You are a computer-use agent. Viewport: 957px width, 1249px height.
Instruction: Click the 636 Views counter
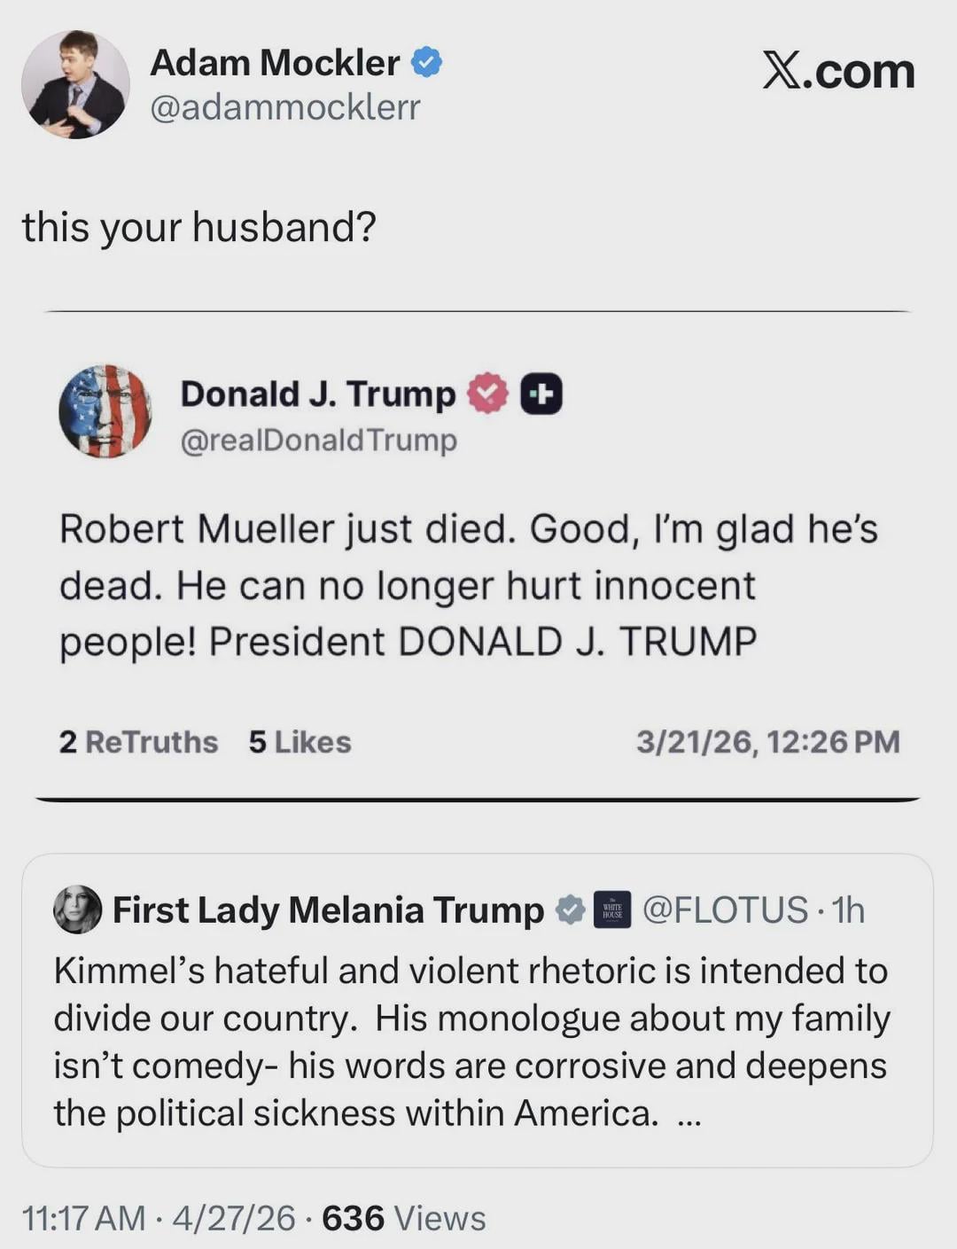click(404, 1219)
